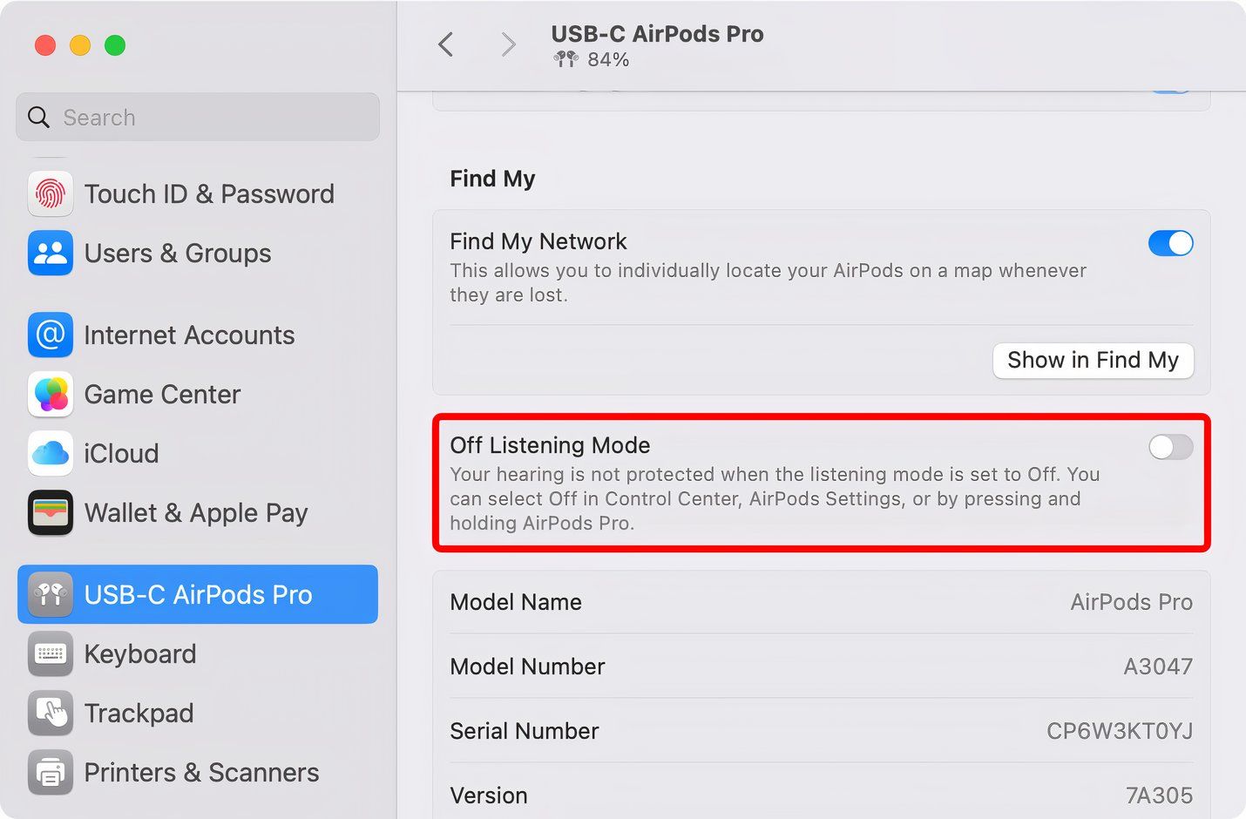Click the Touch ID & Password fingerprint icon
This screenshot has width=1246, height=819.
[51, 193]
